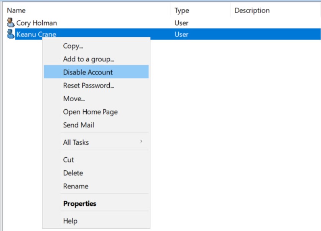Choose Copy... from the context menu
Viewport: 321px width, 231px height.
(73, 46)
